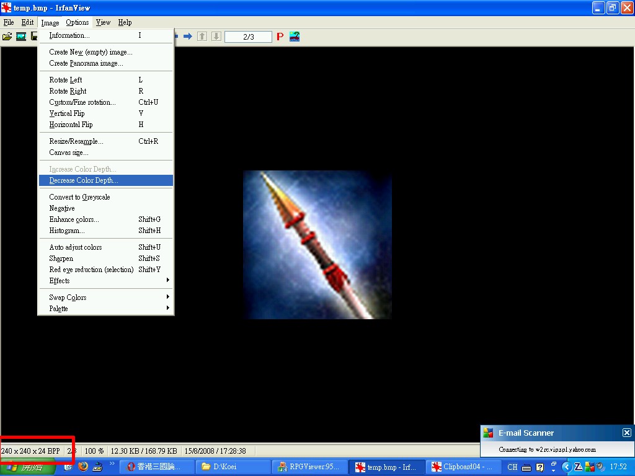Image resolution: width=635 pixels, height=476 pixels.
Task: Go to next image with right arrow
Action: (187, 37)
